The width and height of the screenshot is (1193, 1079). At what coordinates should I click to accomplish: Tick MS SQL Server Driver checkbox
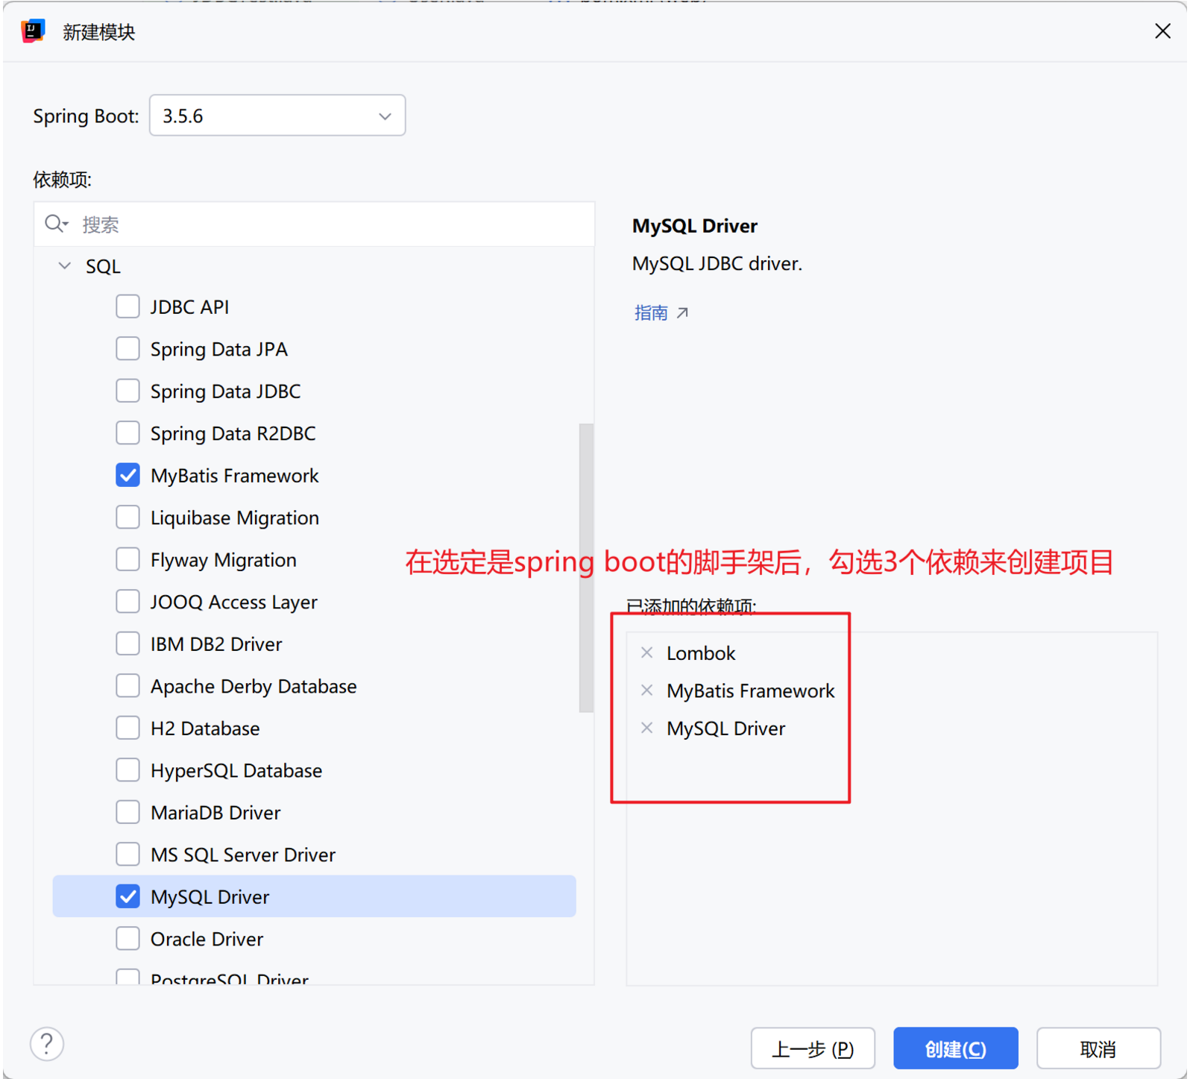(128, 855)
